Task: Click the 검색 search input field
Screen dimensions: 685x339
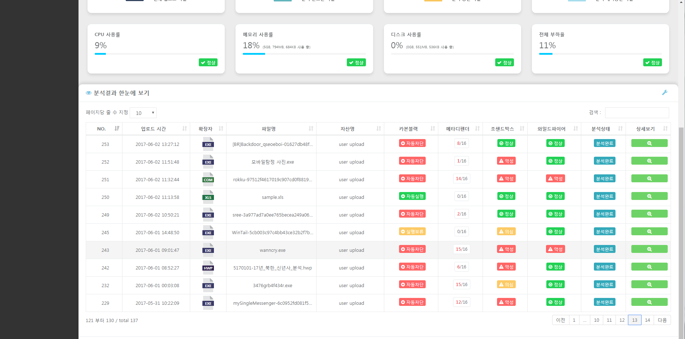Action: pyautogui.click(x=637, y=113)
